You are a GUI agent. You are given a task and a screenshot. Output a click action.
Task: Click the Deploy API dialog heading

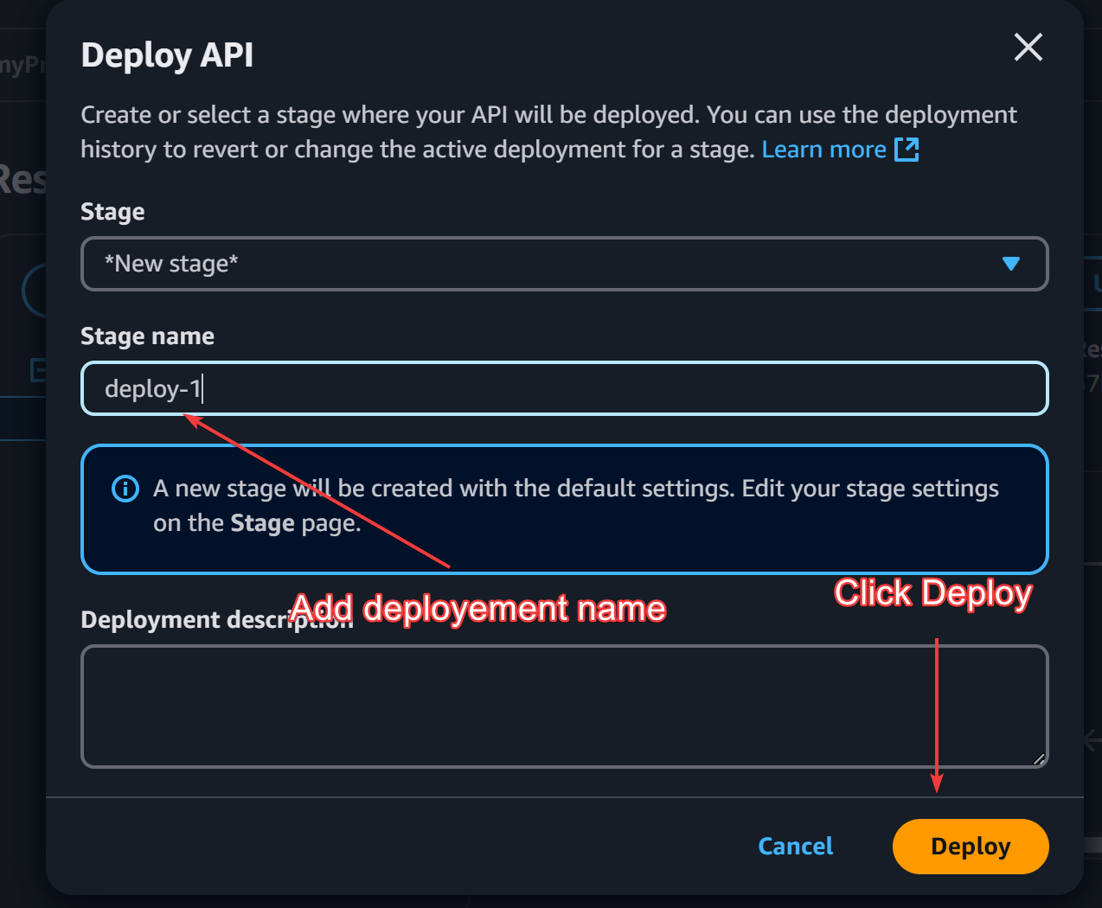click(x=167, y=55)
